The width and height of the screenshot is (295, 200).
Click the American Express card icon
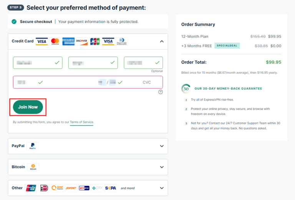(x=68, y=41)
